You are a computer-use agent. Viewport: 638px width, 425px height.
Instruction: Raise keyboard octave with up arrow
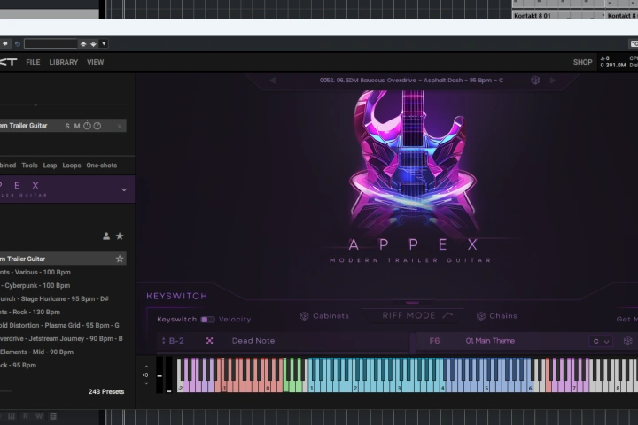pos(146,367)
